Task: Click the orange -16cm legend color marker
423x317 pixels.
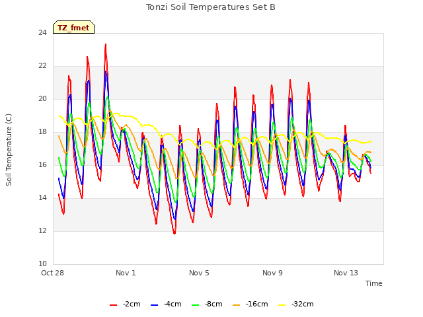Action: coord(237,305)
